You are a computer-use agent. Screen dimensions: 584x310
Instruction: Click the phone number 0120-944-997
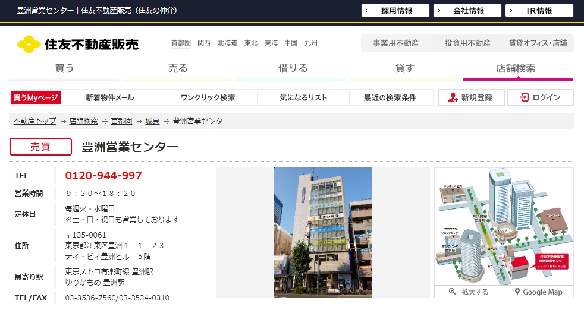pyautogui.click(x=103, y=175)
